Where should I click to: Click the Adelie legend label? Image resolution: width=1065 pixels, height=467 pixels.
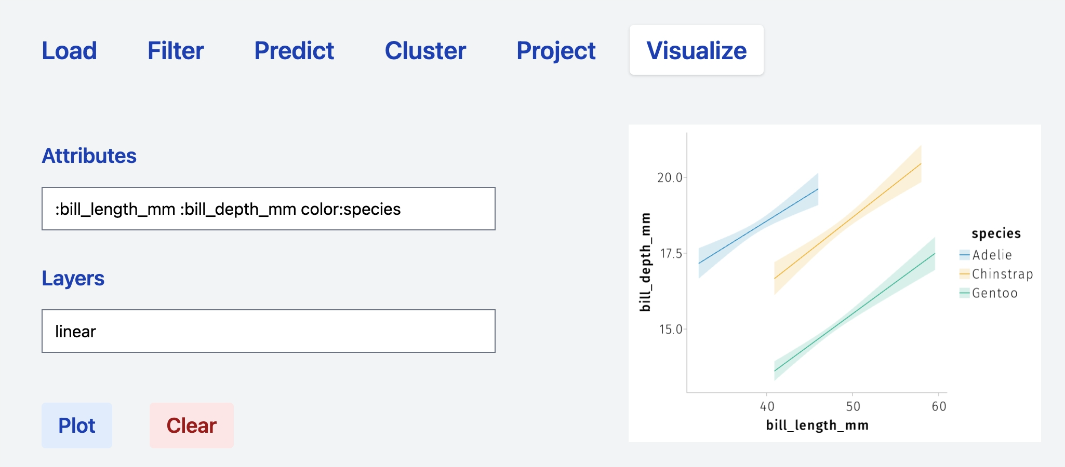pyautogui.click(x=992, y=255)
